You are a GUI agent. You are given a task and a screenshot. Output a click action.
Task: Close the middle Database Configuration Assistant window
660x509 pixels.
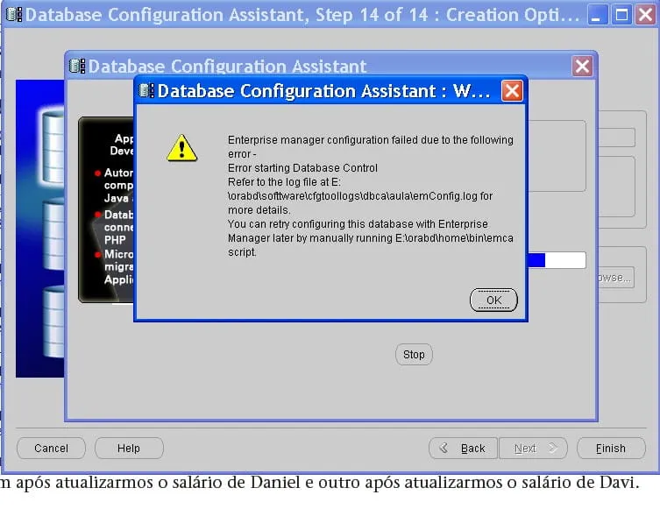click(582, 66)
